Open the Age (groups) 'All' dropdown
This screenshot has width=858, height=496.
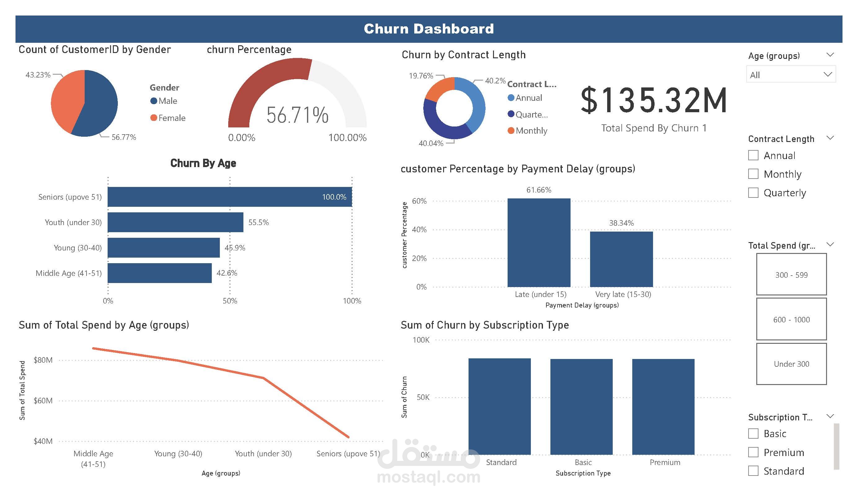click(x=791, y=74)
